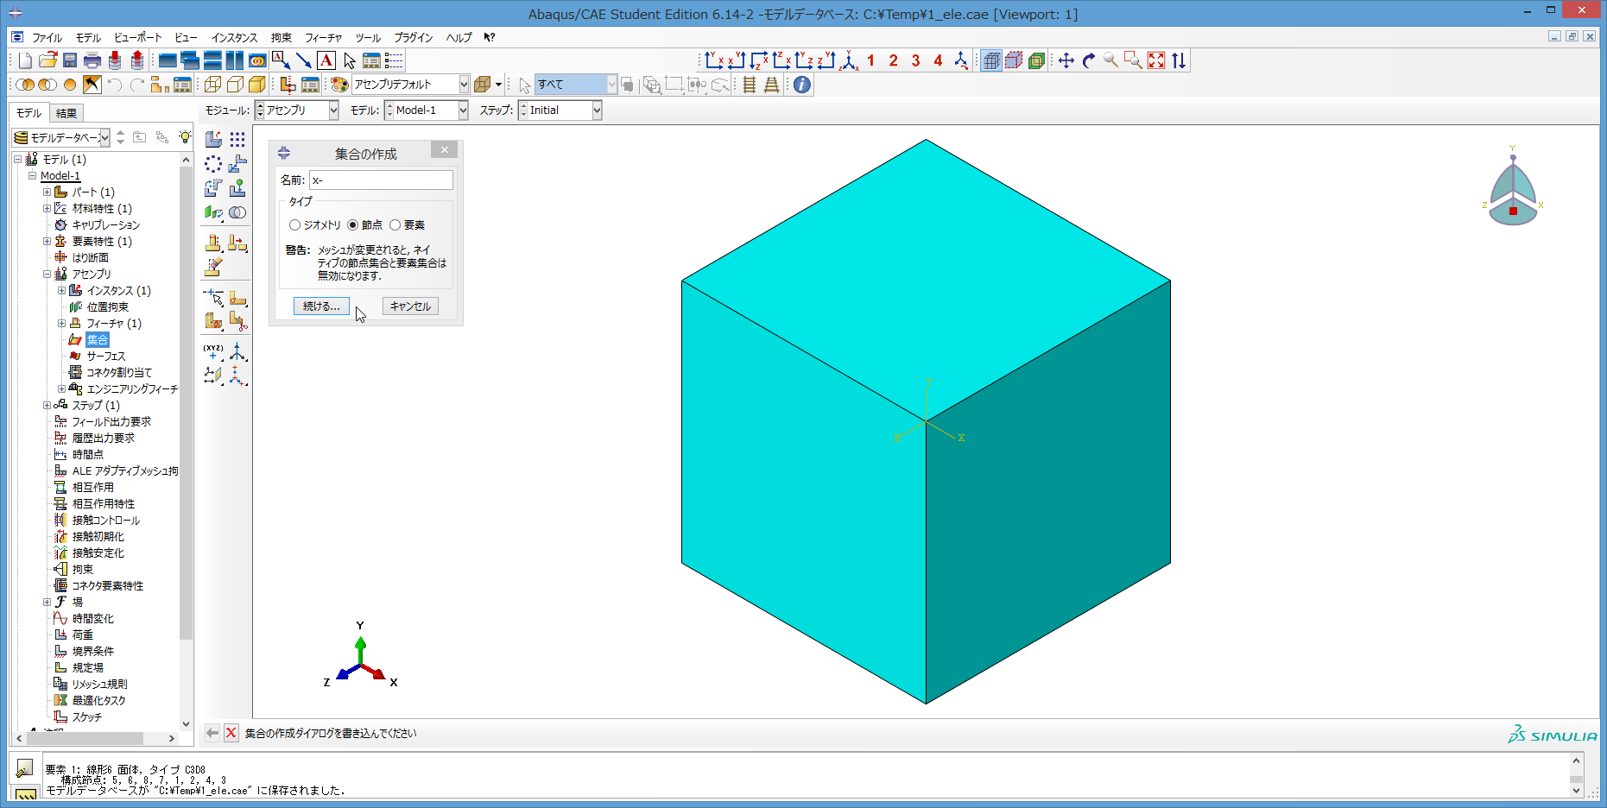Screen dimensions: 1607x808
Task: Click the Create Text Annotation icon
Action: [326, 60]
